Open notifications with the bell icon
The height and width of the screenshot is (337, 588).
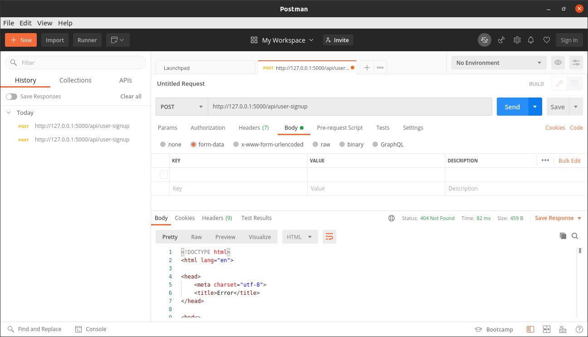(x=531, y=40)
